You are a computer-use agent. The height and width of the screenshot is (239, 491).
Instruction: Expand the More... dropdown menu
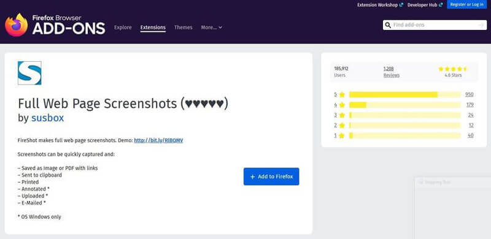pyautogui.click(x=211, y=28)
